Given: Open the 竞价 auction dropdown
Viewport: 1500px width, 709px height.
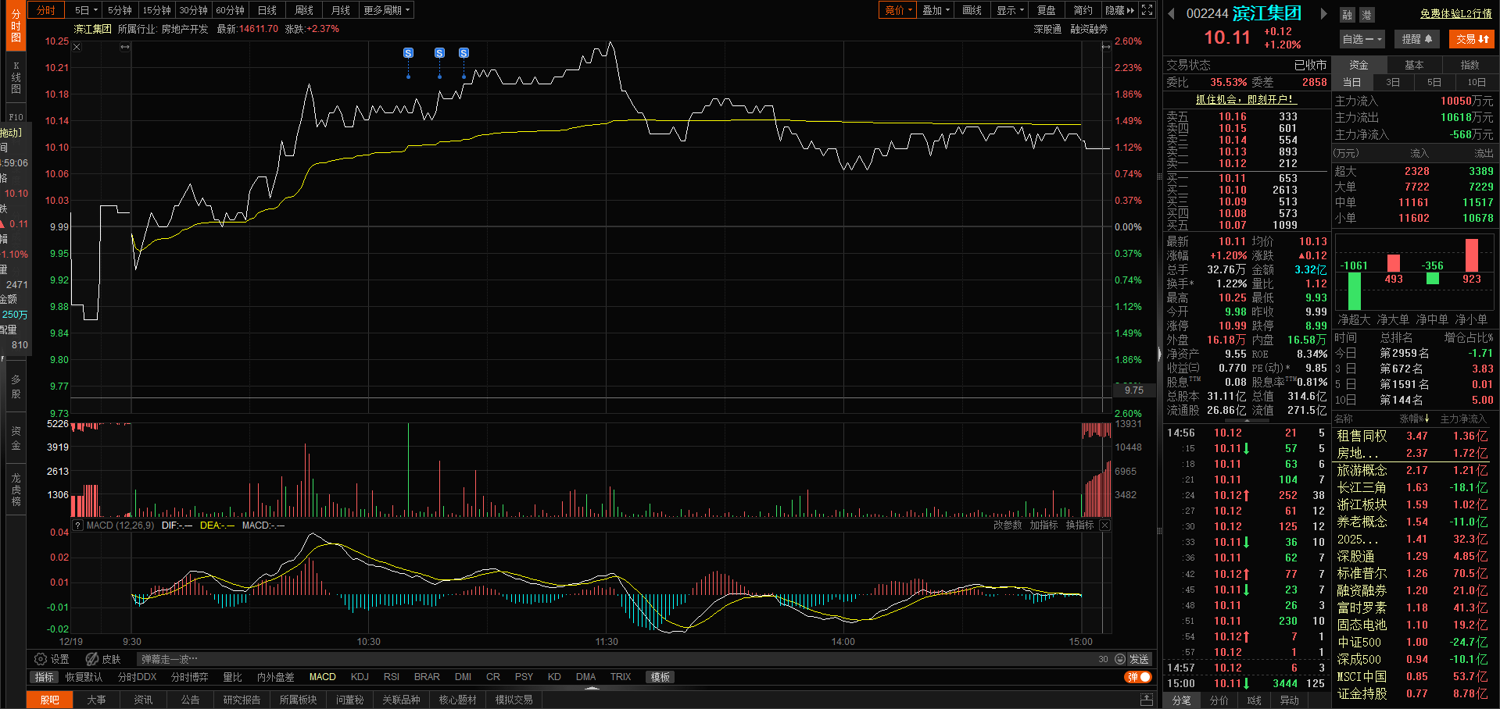Looking at the screenshot, I should pos(898,10).
